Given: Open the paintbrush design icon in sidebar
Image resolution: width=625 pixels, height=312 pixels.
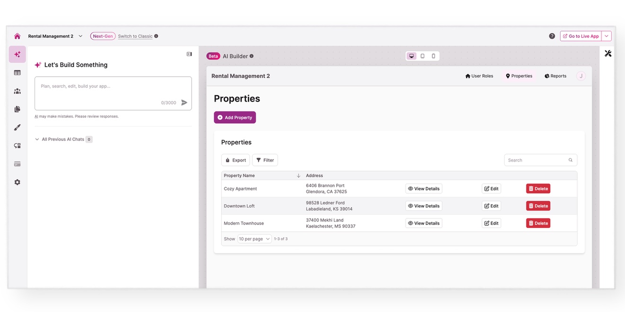Looking at the screenshot, I should [18, 128].
